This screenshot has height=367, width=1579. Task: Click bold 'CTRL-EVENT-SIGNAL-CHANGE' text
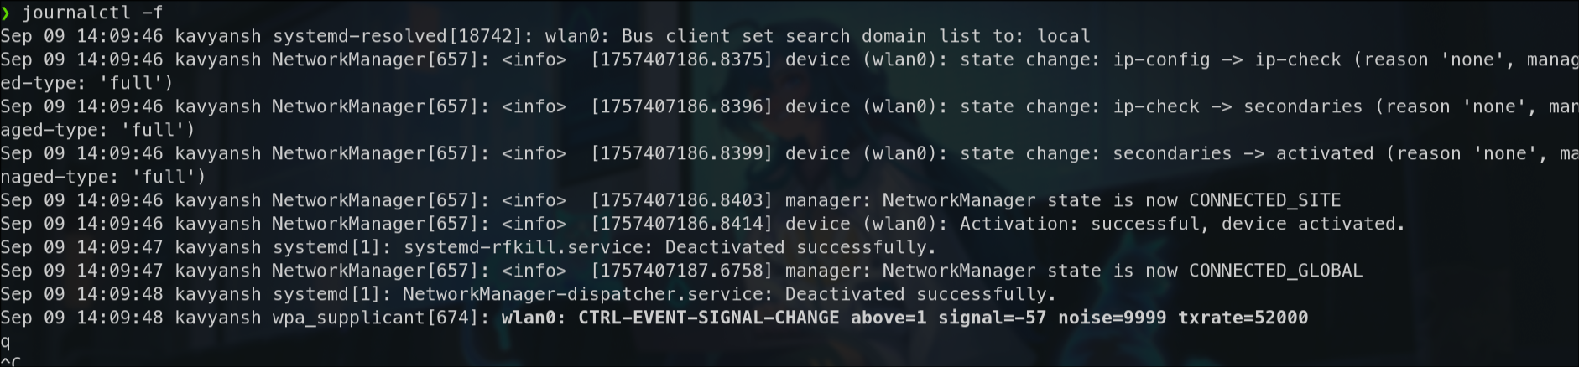(x=708, y=318)
